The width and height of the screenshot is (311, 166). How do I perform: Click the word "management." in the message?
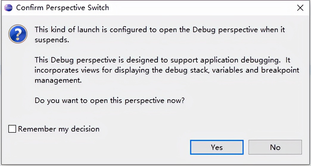pyautogui.click(x=58, y=80)
